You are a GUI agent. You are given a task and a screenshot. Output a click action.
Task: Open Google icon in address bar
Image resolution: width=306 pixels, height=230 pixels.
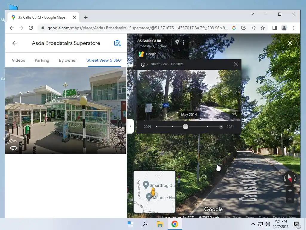click(234, 28)
